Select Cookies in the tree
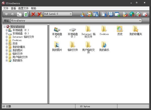The height and width of the screenshot is (110, 151). [17, 40]
